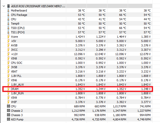This screenshot has width=160, height=123.
Task: Click the 3VCC value 3.307 V
Action: (146, 50)
